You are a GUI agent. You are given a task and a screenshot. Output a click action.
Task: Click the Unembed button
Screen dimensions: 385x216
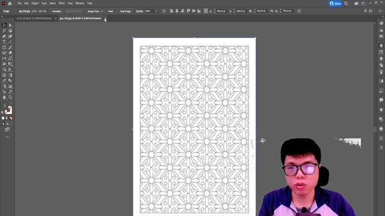tap(57, 11)
